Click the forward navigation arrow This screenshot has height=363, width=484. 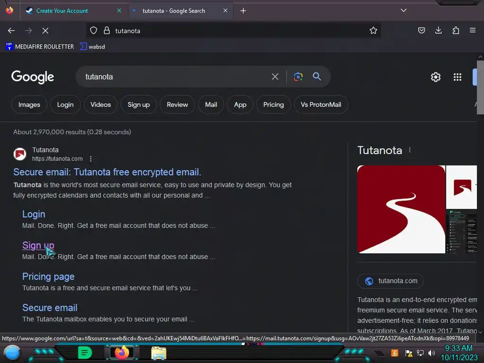[x=28, y=31]
